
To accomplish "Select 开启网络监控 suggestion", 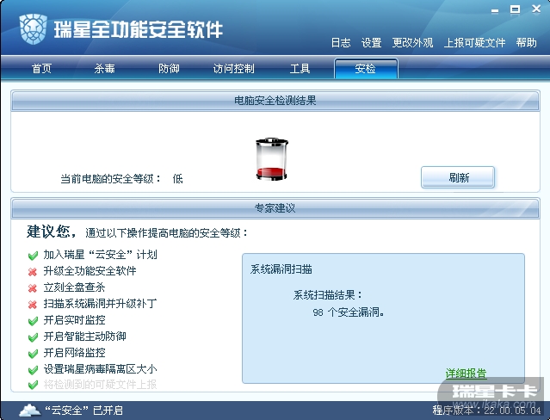I will pyautogui.click(x=74, y=353).
